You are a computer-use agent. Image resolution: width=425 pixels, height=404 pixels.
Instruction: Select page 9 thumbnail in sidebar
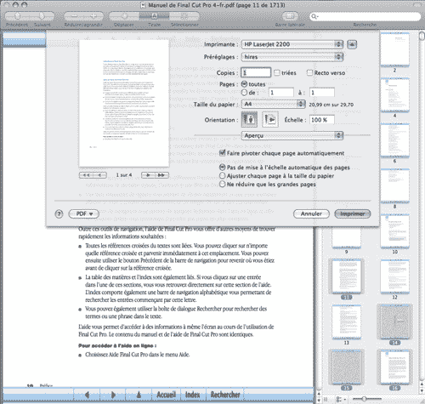[x=346, y=237]
